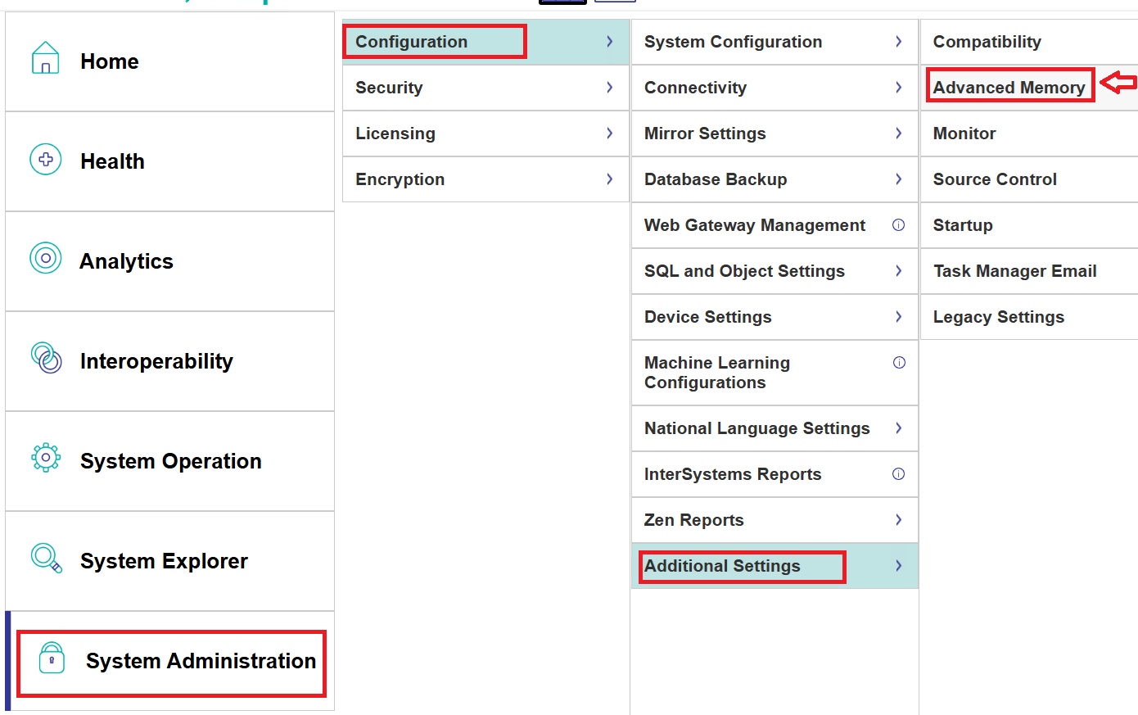Click the System Operation gear icon

point(46,458)
